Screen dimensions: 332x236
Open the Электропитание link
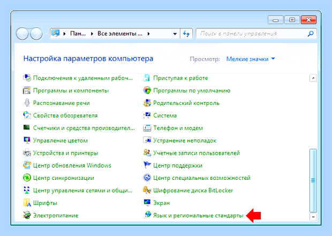pyautogui.click(x=56, y=216)
